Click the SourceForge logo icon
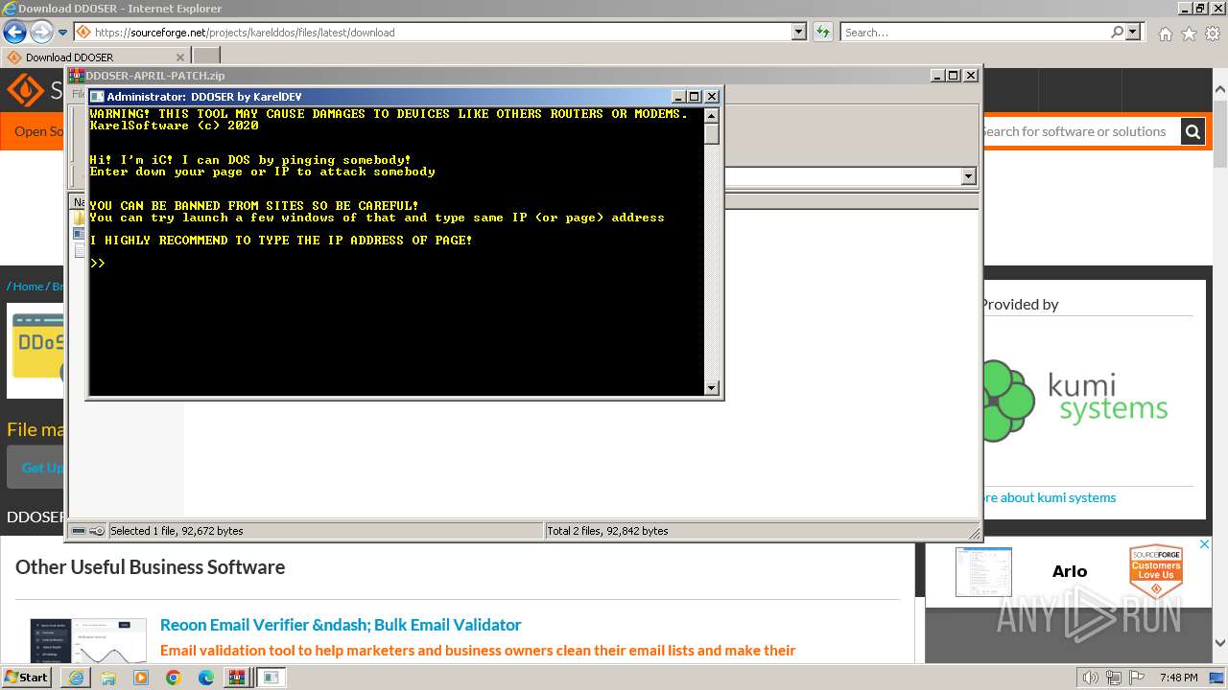The image size is (1228, 690). [x=25, y=90]
